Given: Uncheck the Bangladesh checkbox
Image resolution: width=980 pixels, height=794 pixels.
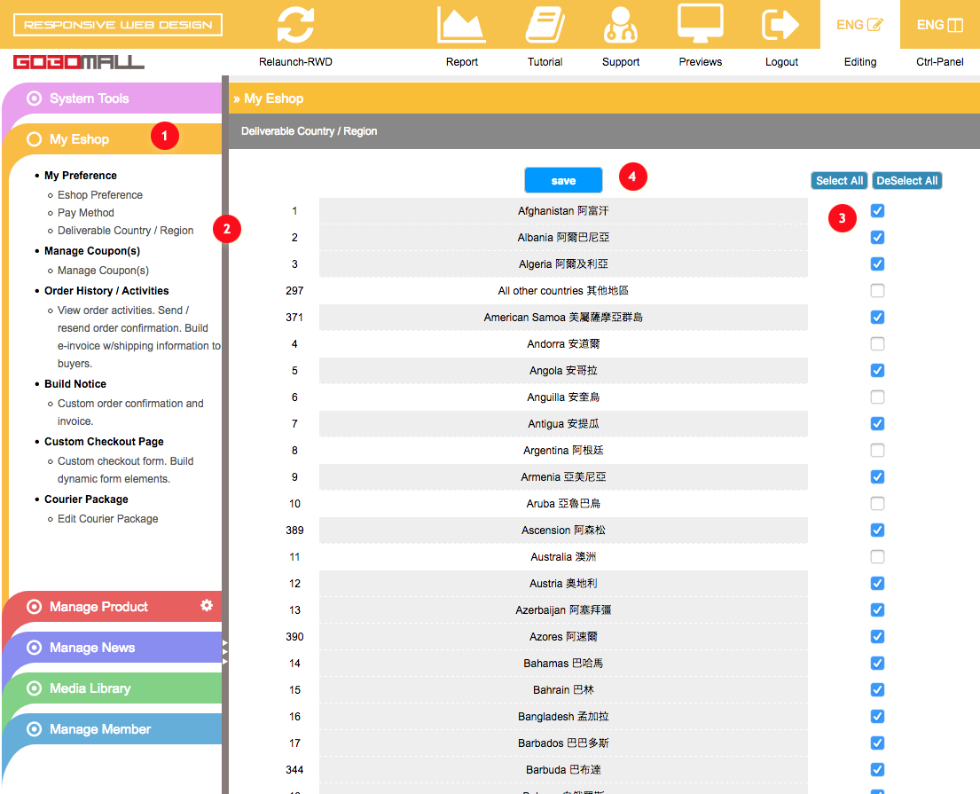Looking at the screenshot, I should click(x=877, y=717).
